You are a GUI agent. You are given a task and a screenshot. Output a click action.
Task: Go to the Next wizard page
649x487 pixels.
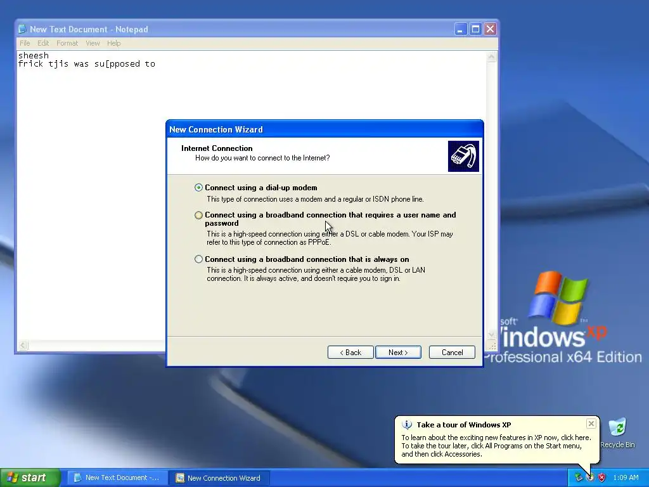point(398,353)
